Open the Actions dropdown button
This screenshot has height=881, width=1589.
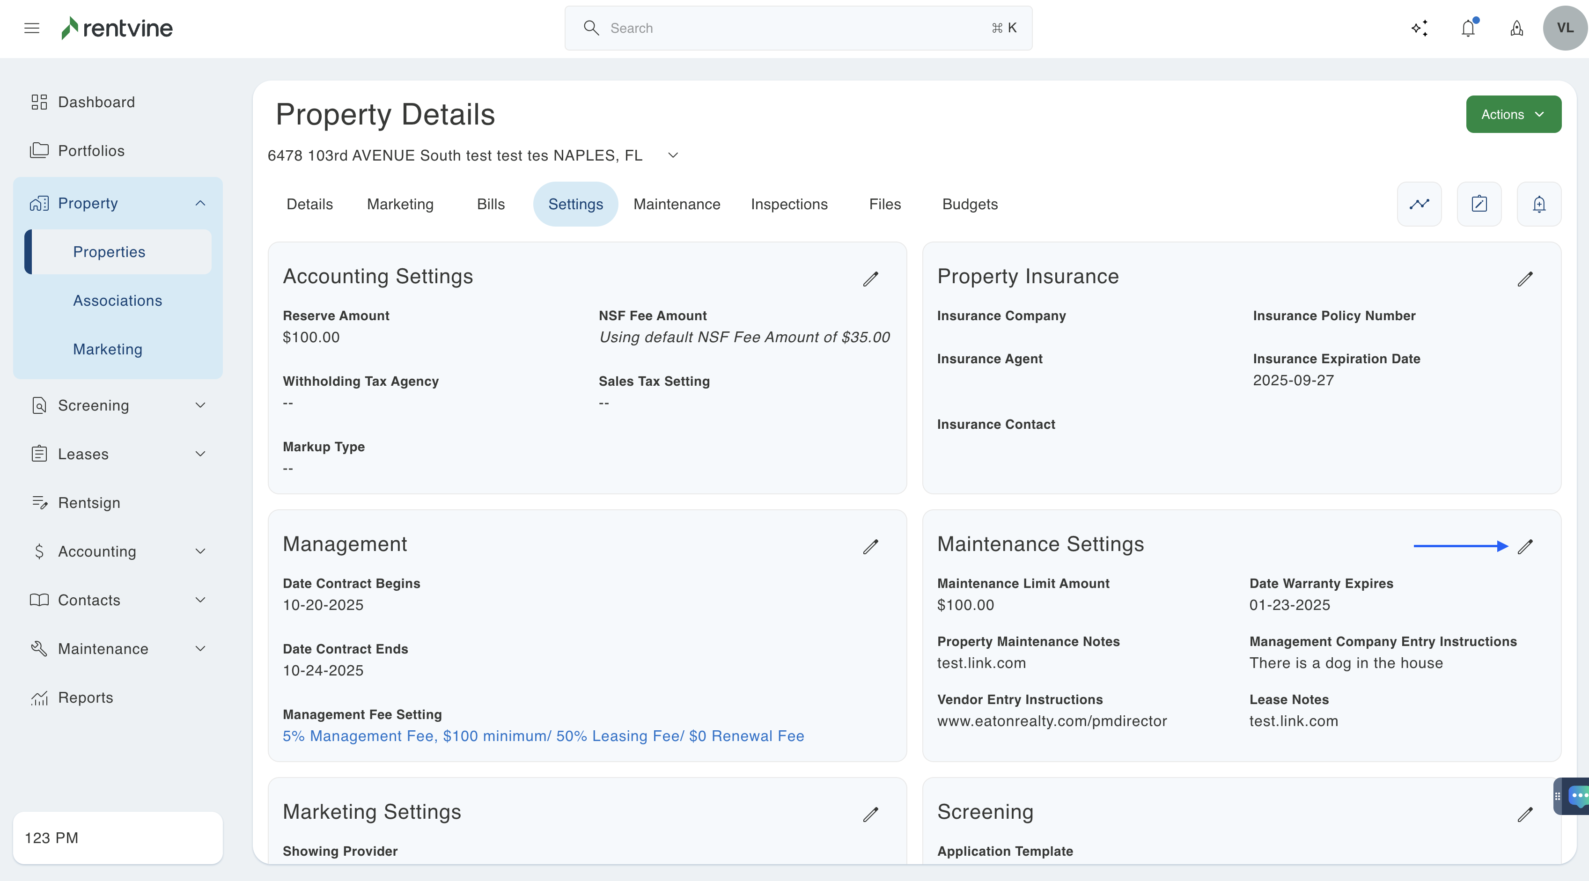pos(1513,114)
